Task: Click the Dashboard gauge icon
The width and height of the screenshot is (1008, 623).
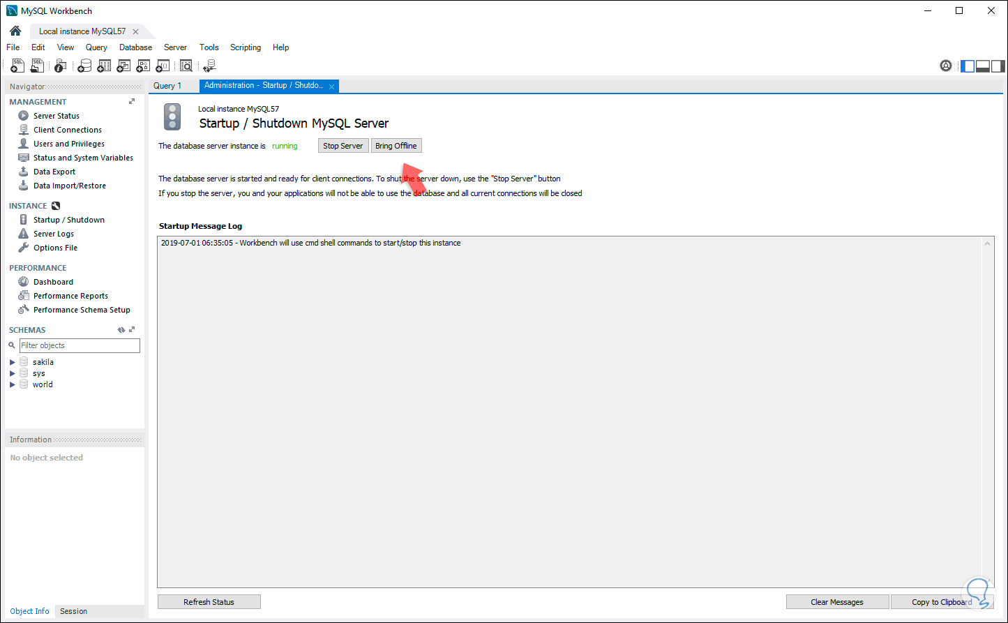Action: pos(24,282)
